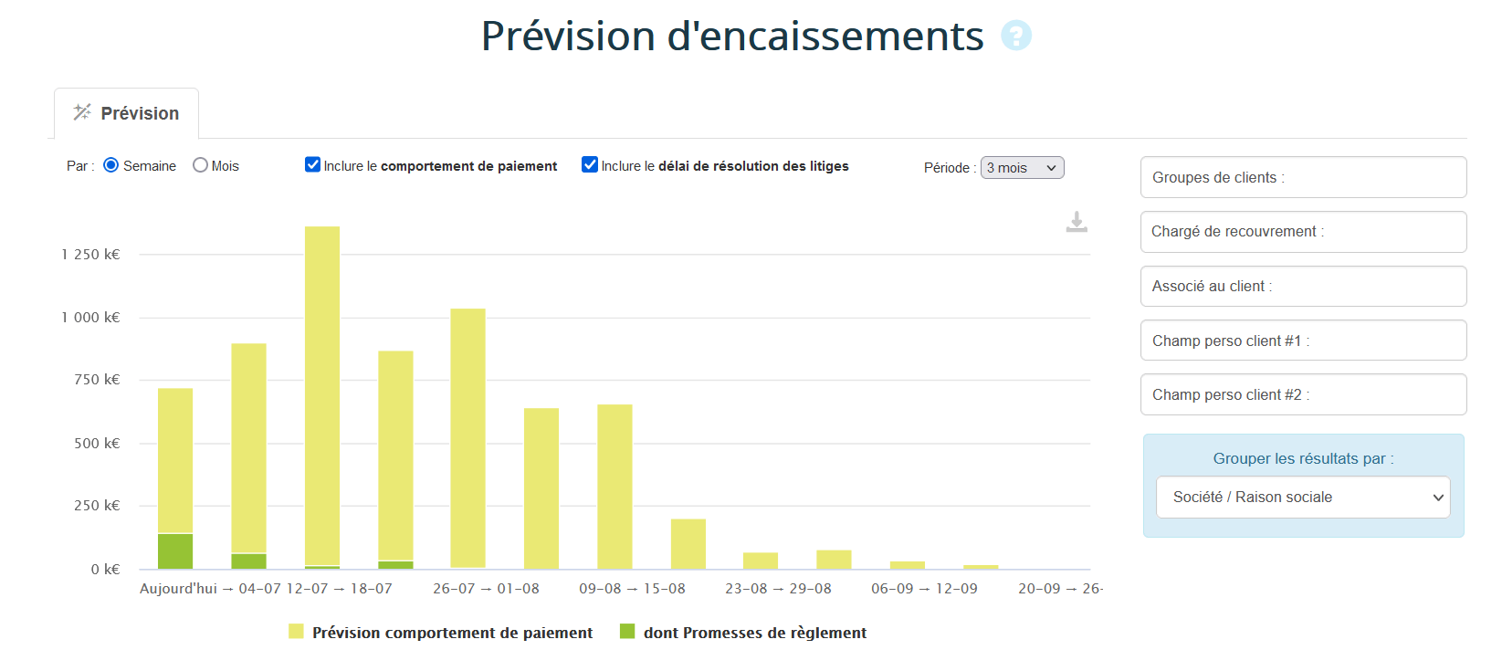The image size is (1502, 650).
Task: Click the Champ perso client #2 field
Action: click(x=1302, y=394)
